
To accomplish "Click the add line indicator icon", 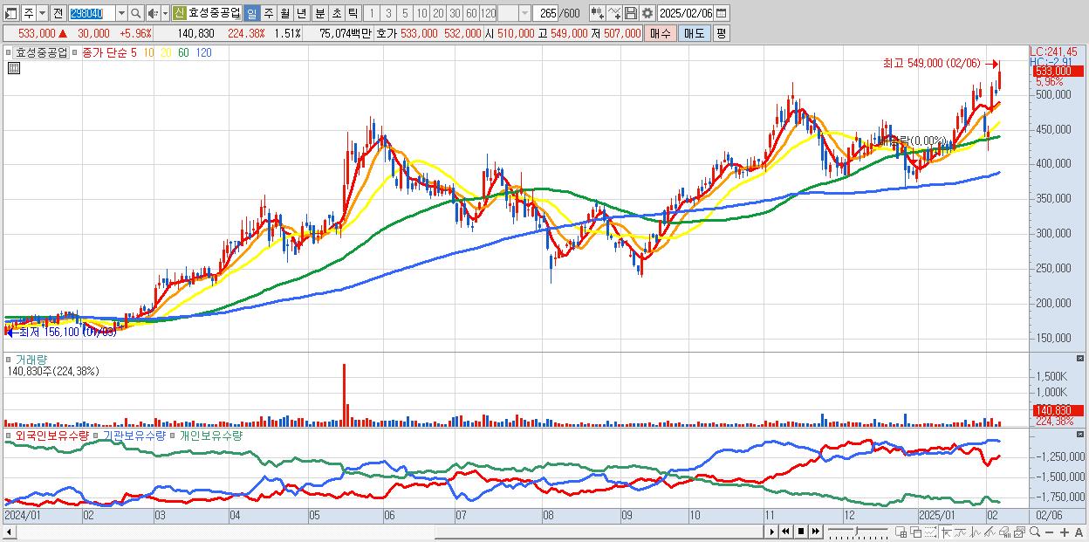I will pos(613,13).
